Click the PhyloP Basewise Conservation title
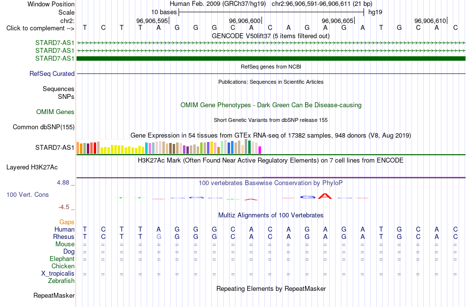 tap(271, 183)
